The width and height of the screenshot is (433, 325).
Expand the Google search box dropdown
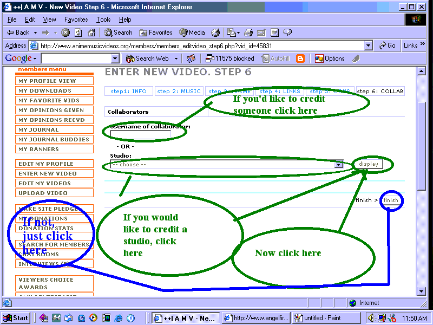point(119,58)
